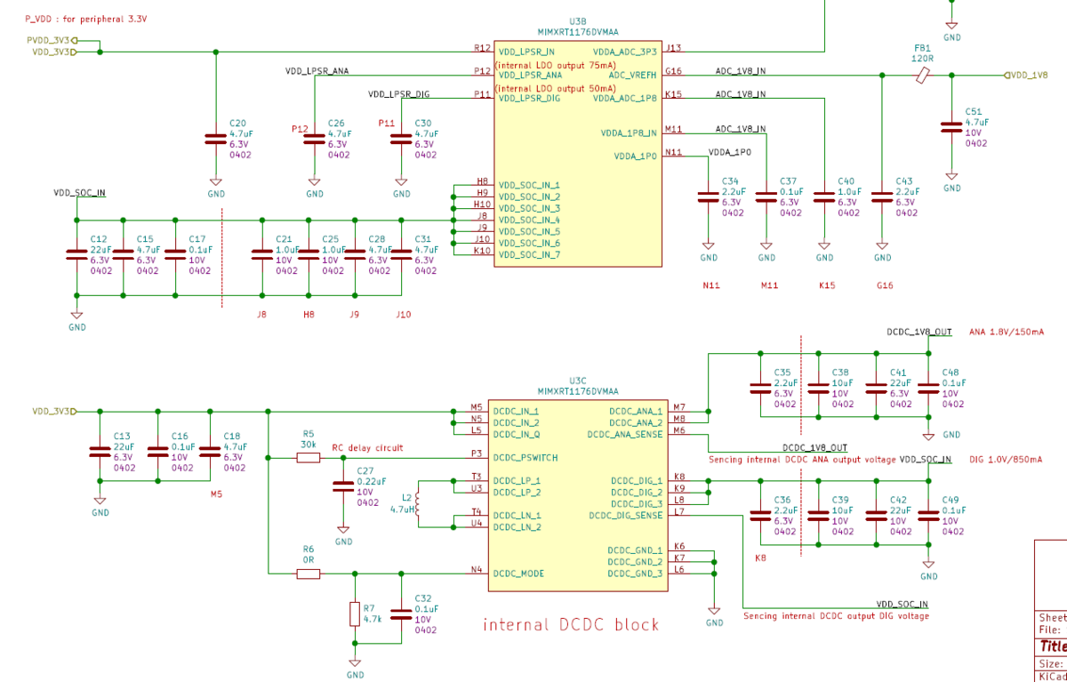
Task: Select resistor R5 30k symbol
Action: 308,457
